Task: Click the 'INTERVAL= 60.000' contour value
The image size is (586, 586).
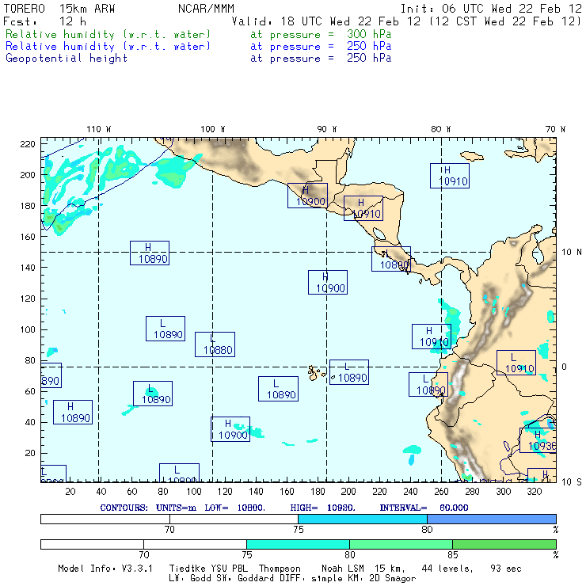Action: (424, 508)
